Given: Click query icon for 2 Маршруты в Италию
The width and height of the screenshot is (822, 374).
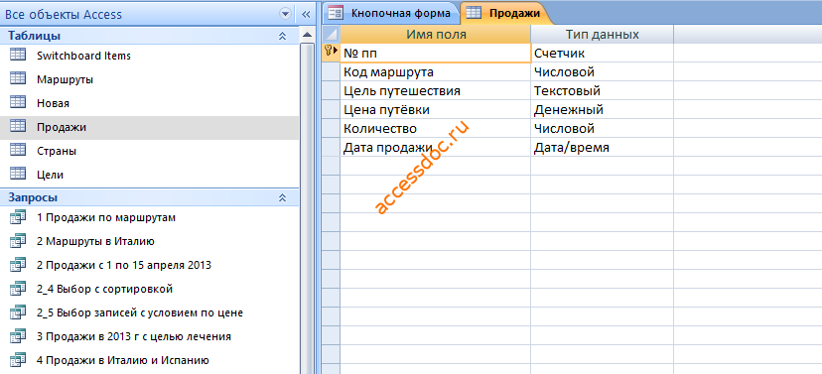Looking at the screenshot, I should 18,241.
